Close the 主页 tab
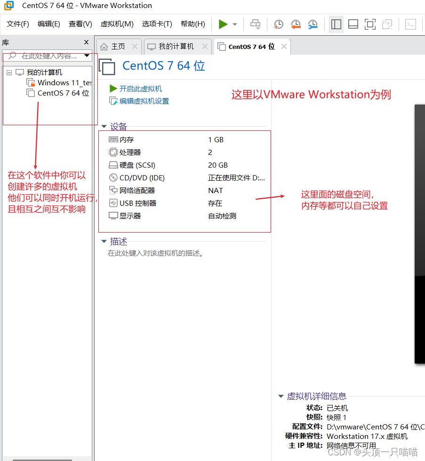This screenshot has height=461, width=425. pos(135,47)
